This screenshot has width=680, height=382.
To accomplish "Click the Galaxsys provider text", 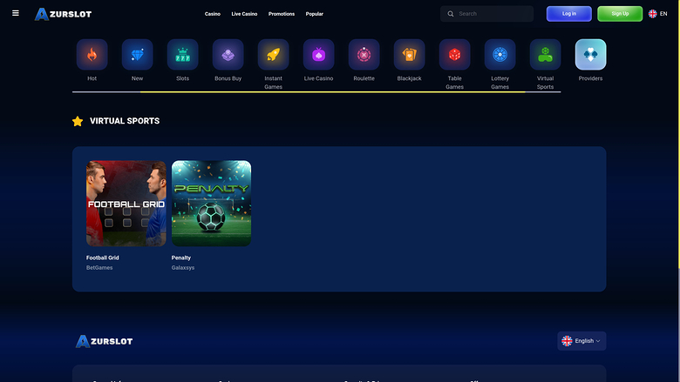I will pos(182,268).
